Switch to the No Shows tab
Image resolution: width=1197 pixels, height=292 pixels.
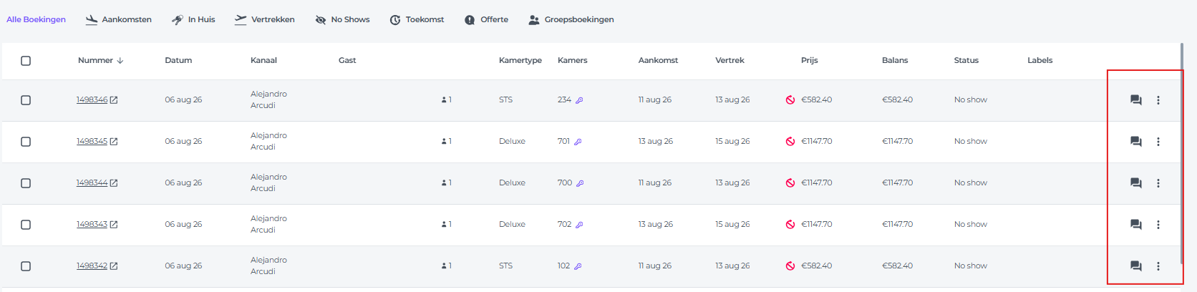point(342,19)
